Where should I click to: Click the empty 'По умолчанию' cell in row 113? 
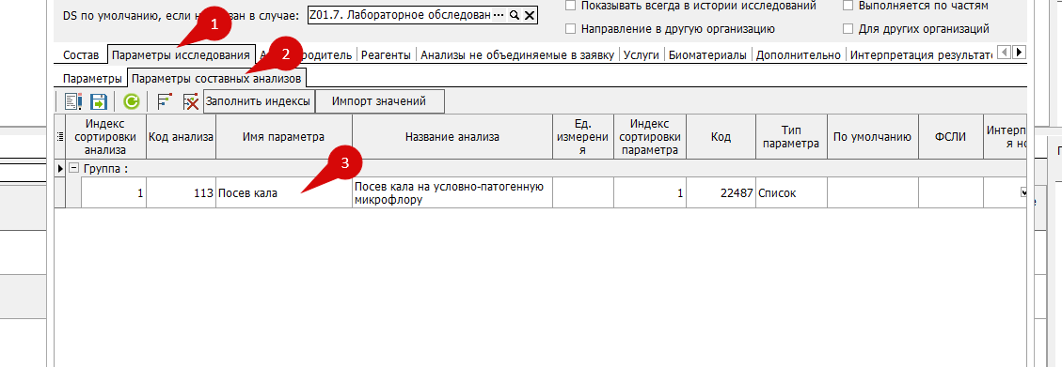tap(872, 193)
